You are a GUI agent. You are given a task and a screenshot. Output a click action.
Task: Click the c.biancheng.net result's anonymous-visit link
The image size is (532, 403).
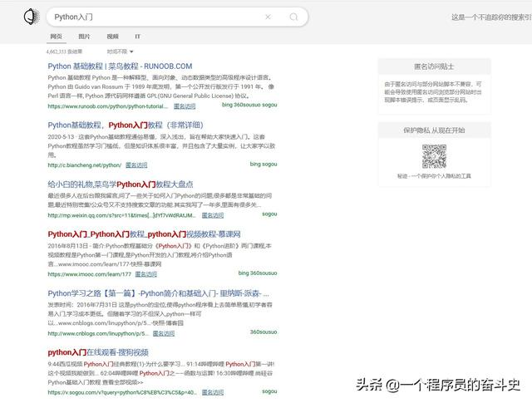click(136, 165)
